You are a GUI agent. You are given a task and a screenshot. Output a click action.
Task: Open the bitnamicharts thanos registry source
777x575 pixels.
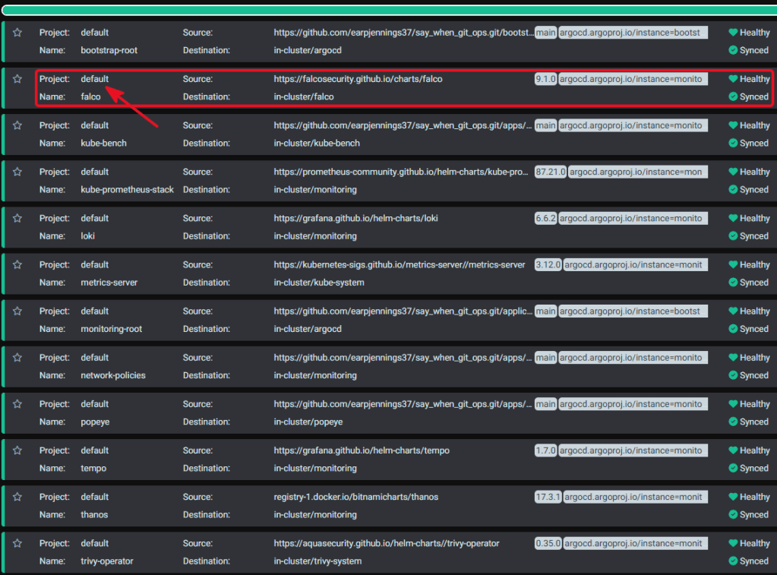click(x=355, y=497)
